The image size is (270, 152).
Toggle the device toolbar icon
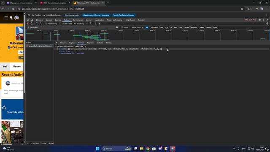pos(32,20)
